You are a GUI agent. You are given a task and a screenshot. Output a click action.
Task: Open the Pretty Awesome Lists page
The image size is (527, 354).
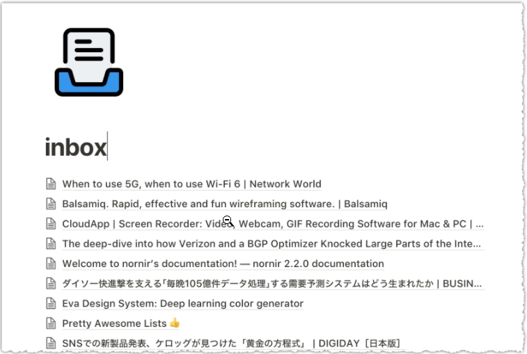[121, 323]
